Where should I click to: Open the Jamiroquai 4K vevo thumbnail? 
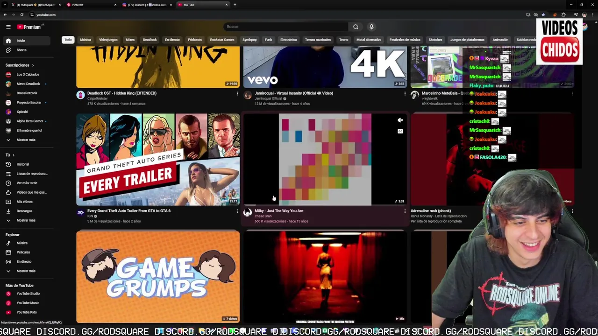pyautogui.click(x=325, y=67)
